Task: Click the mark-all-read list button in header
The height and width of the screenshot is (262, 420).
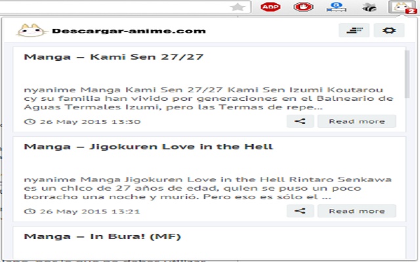Action: 354,30
